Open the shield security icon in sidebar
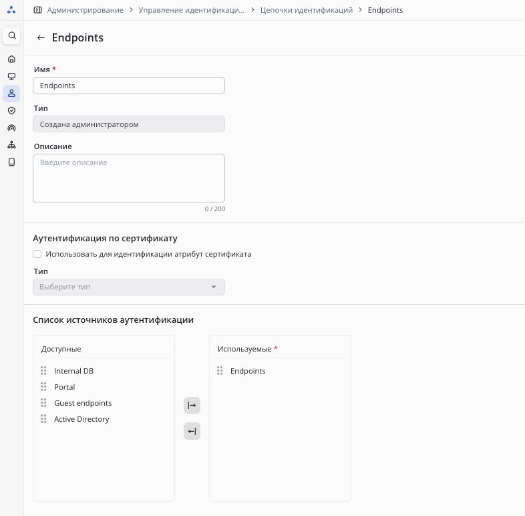The width and height of the screenshot is (525, 516). pos(11,110)
